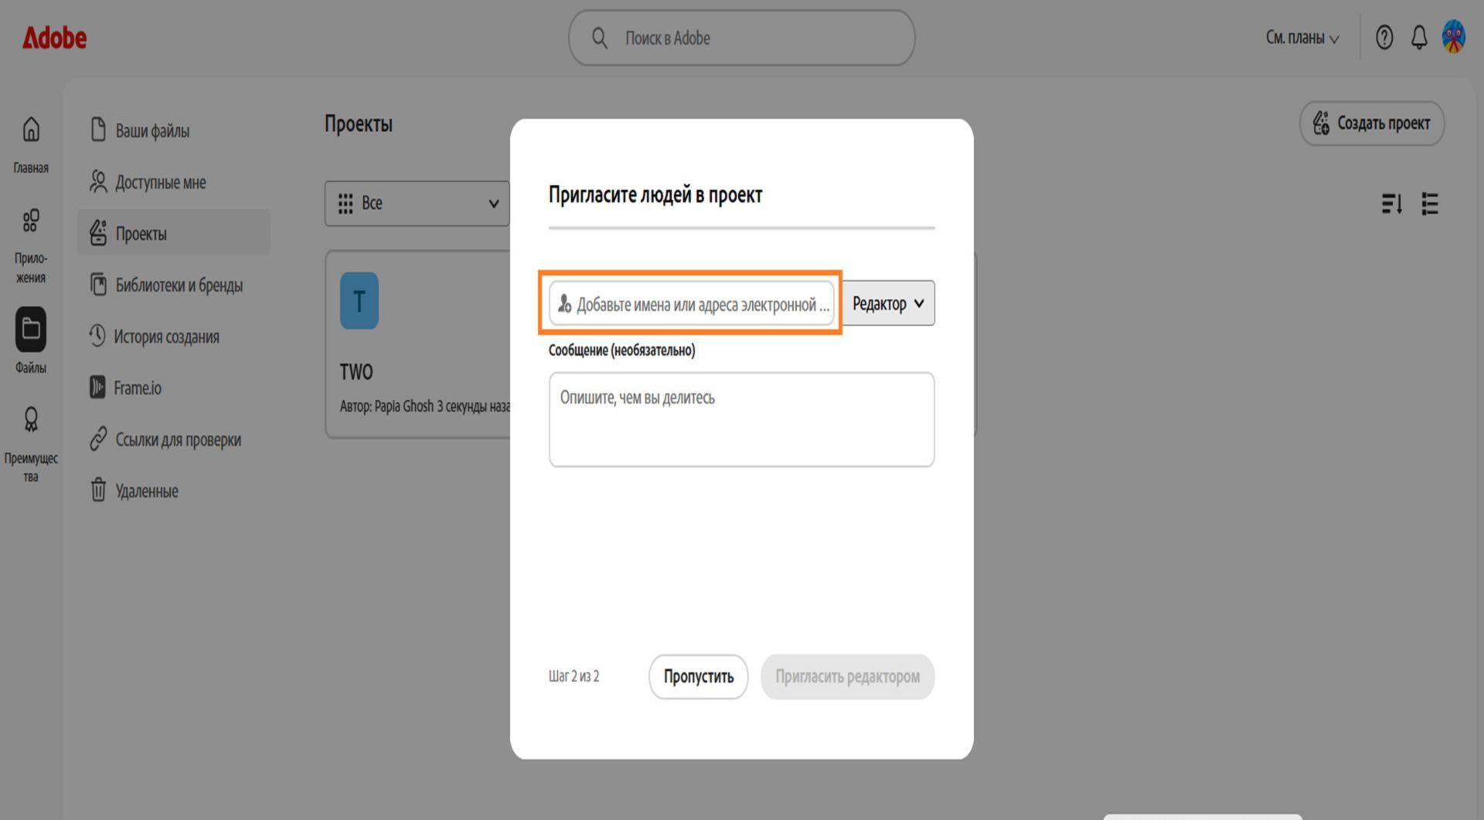Image resolution: width=1484 pixels, height=820 pixels.
Task: Click the Опишите, чем вы делитесь message box
Action: (x=742, y=420)
